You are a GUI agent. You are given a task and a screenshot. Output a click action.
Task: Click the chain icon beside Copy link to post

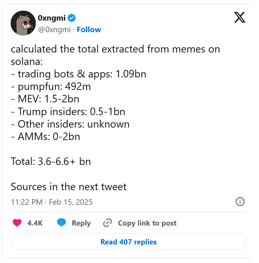click(x=107, y=223)
